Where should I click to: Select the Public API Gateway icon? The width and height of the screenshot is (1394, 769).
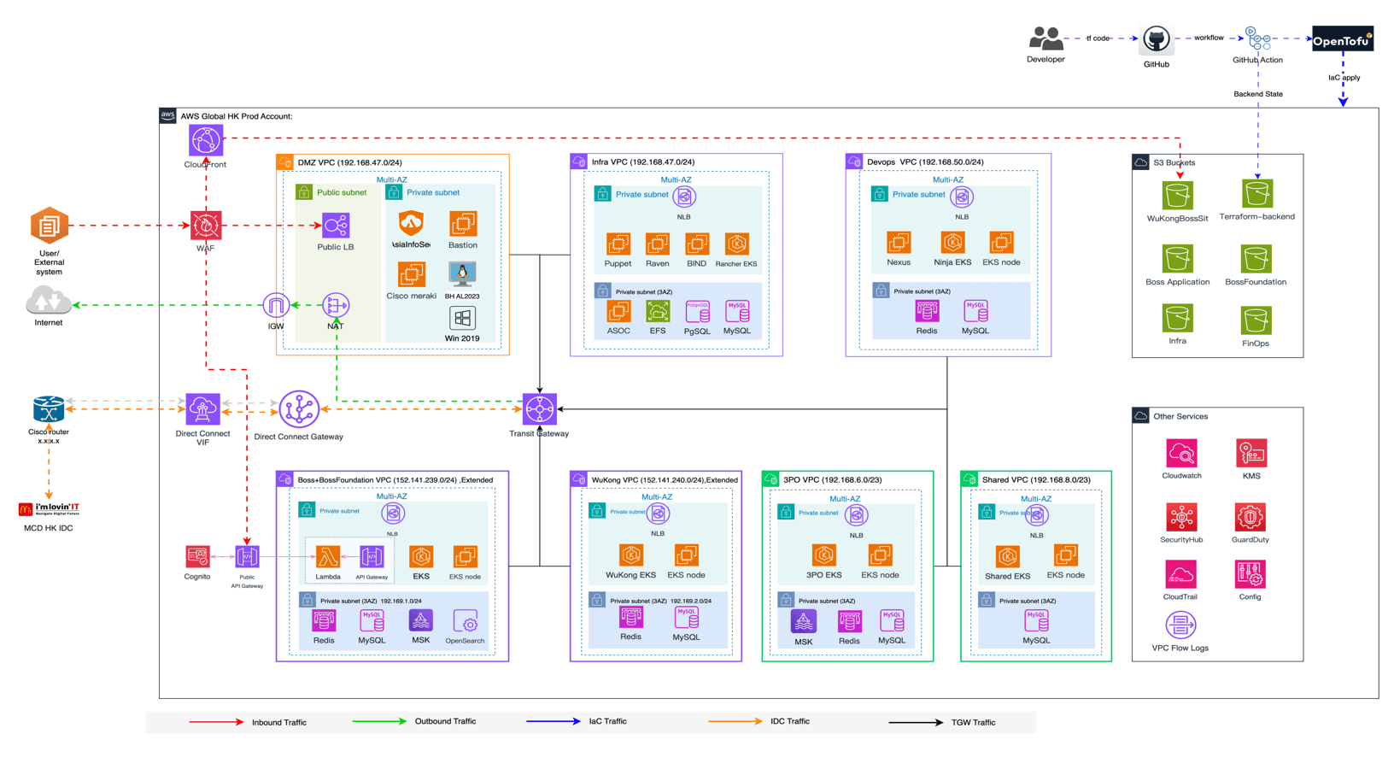click(247, 557)
